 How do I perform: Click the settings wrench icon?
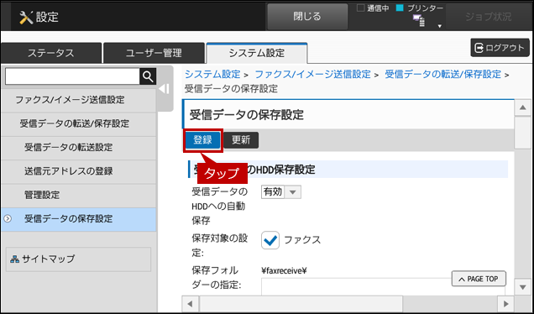pos(26,17)
